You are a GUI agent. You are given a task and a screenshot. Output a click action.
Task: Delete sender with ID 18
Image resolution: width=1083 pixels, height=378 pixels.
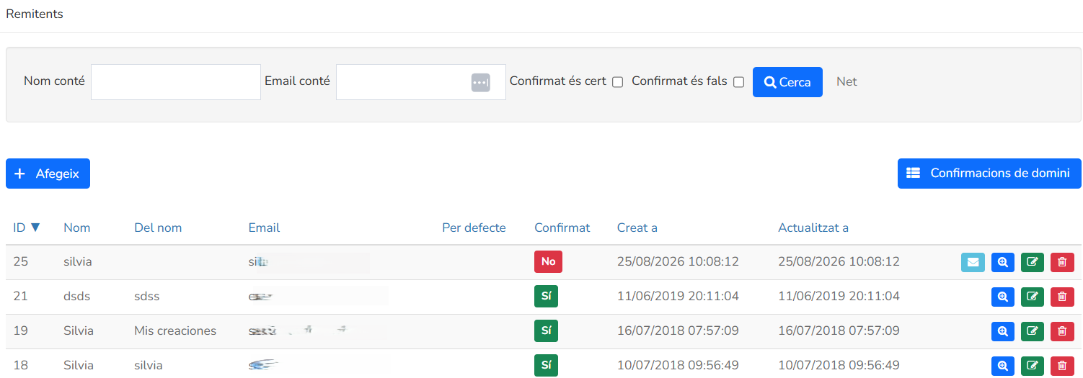pos(1062,366)
